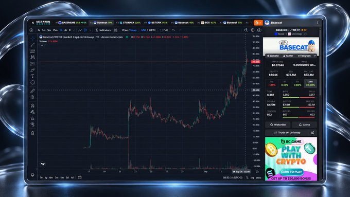Click the replay play circle icon
The height and width of the screenshot is (197, 350).
tap(31, 30)
